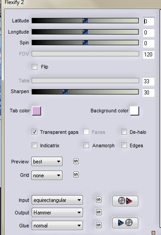Image resolution: width=161 pixels, height=235 pixels.
Task: Open the Preview quality dropdown
Action: pos(47,162)
